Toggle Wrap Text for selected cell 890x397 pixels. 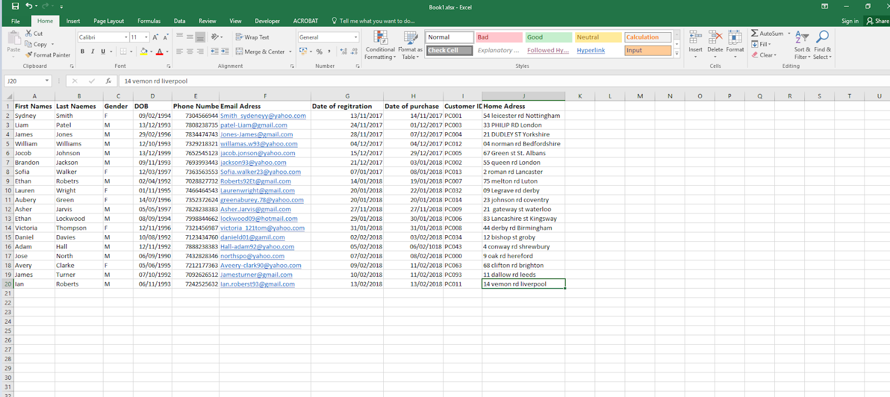[x=252, y=37]
